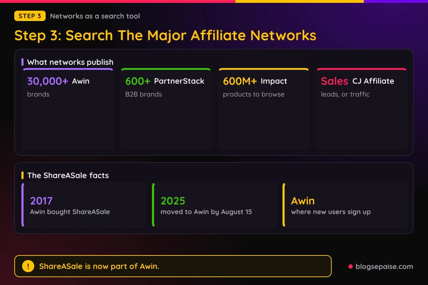This screenshot has height=285, width=428.
Task: Click the 'brands' caption under Awin
Action: pyautogui.click(x=38, y=94)
